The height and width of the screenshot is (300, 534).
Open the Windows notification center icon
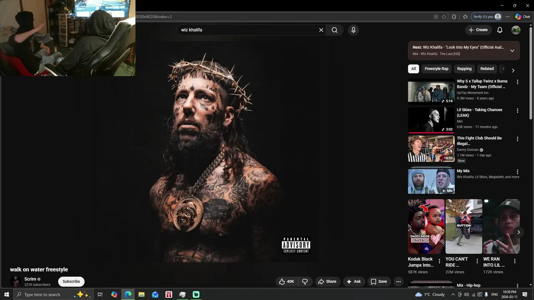pyautogui.click(x=525, y=295)
